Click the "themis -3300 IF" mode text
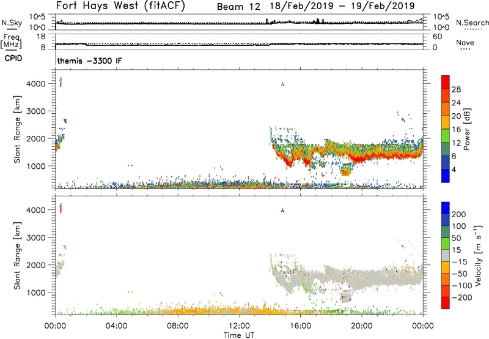Screen dimensions: 489x339 tap(90, 61)
